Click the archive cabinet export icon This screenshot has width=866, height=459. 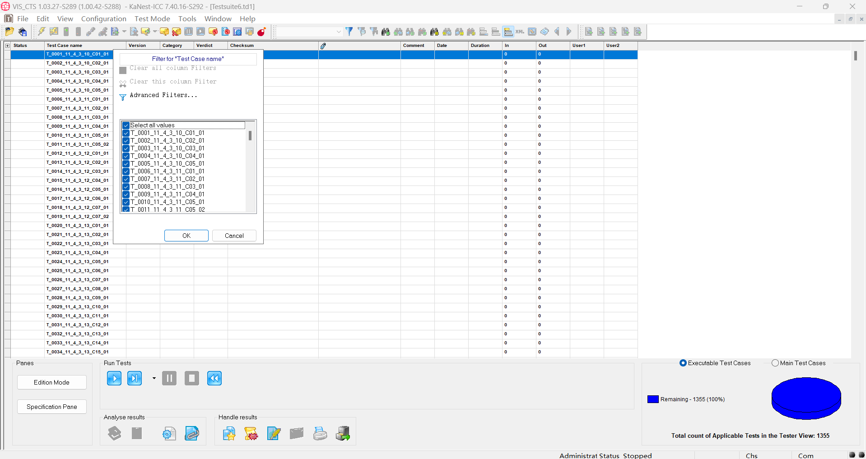tap(343, 433)
